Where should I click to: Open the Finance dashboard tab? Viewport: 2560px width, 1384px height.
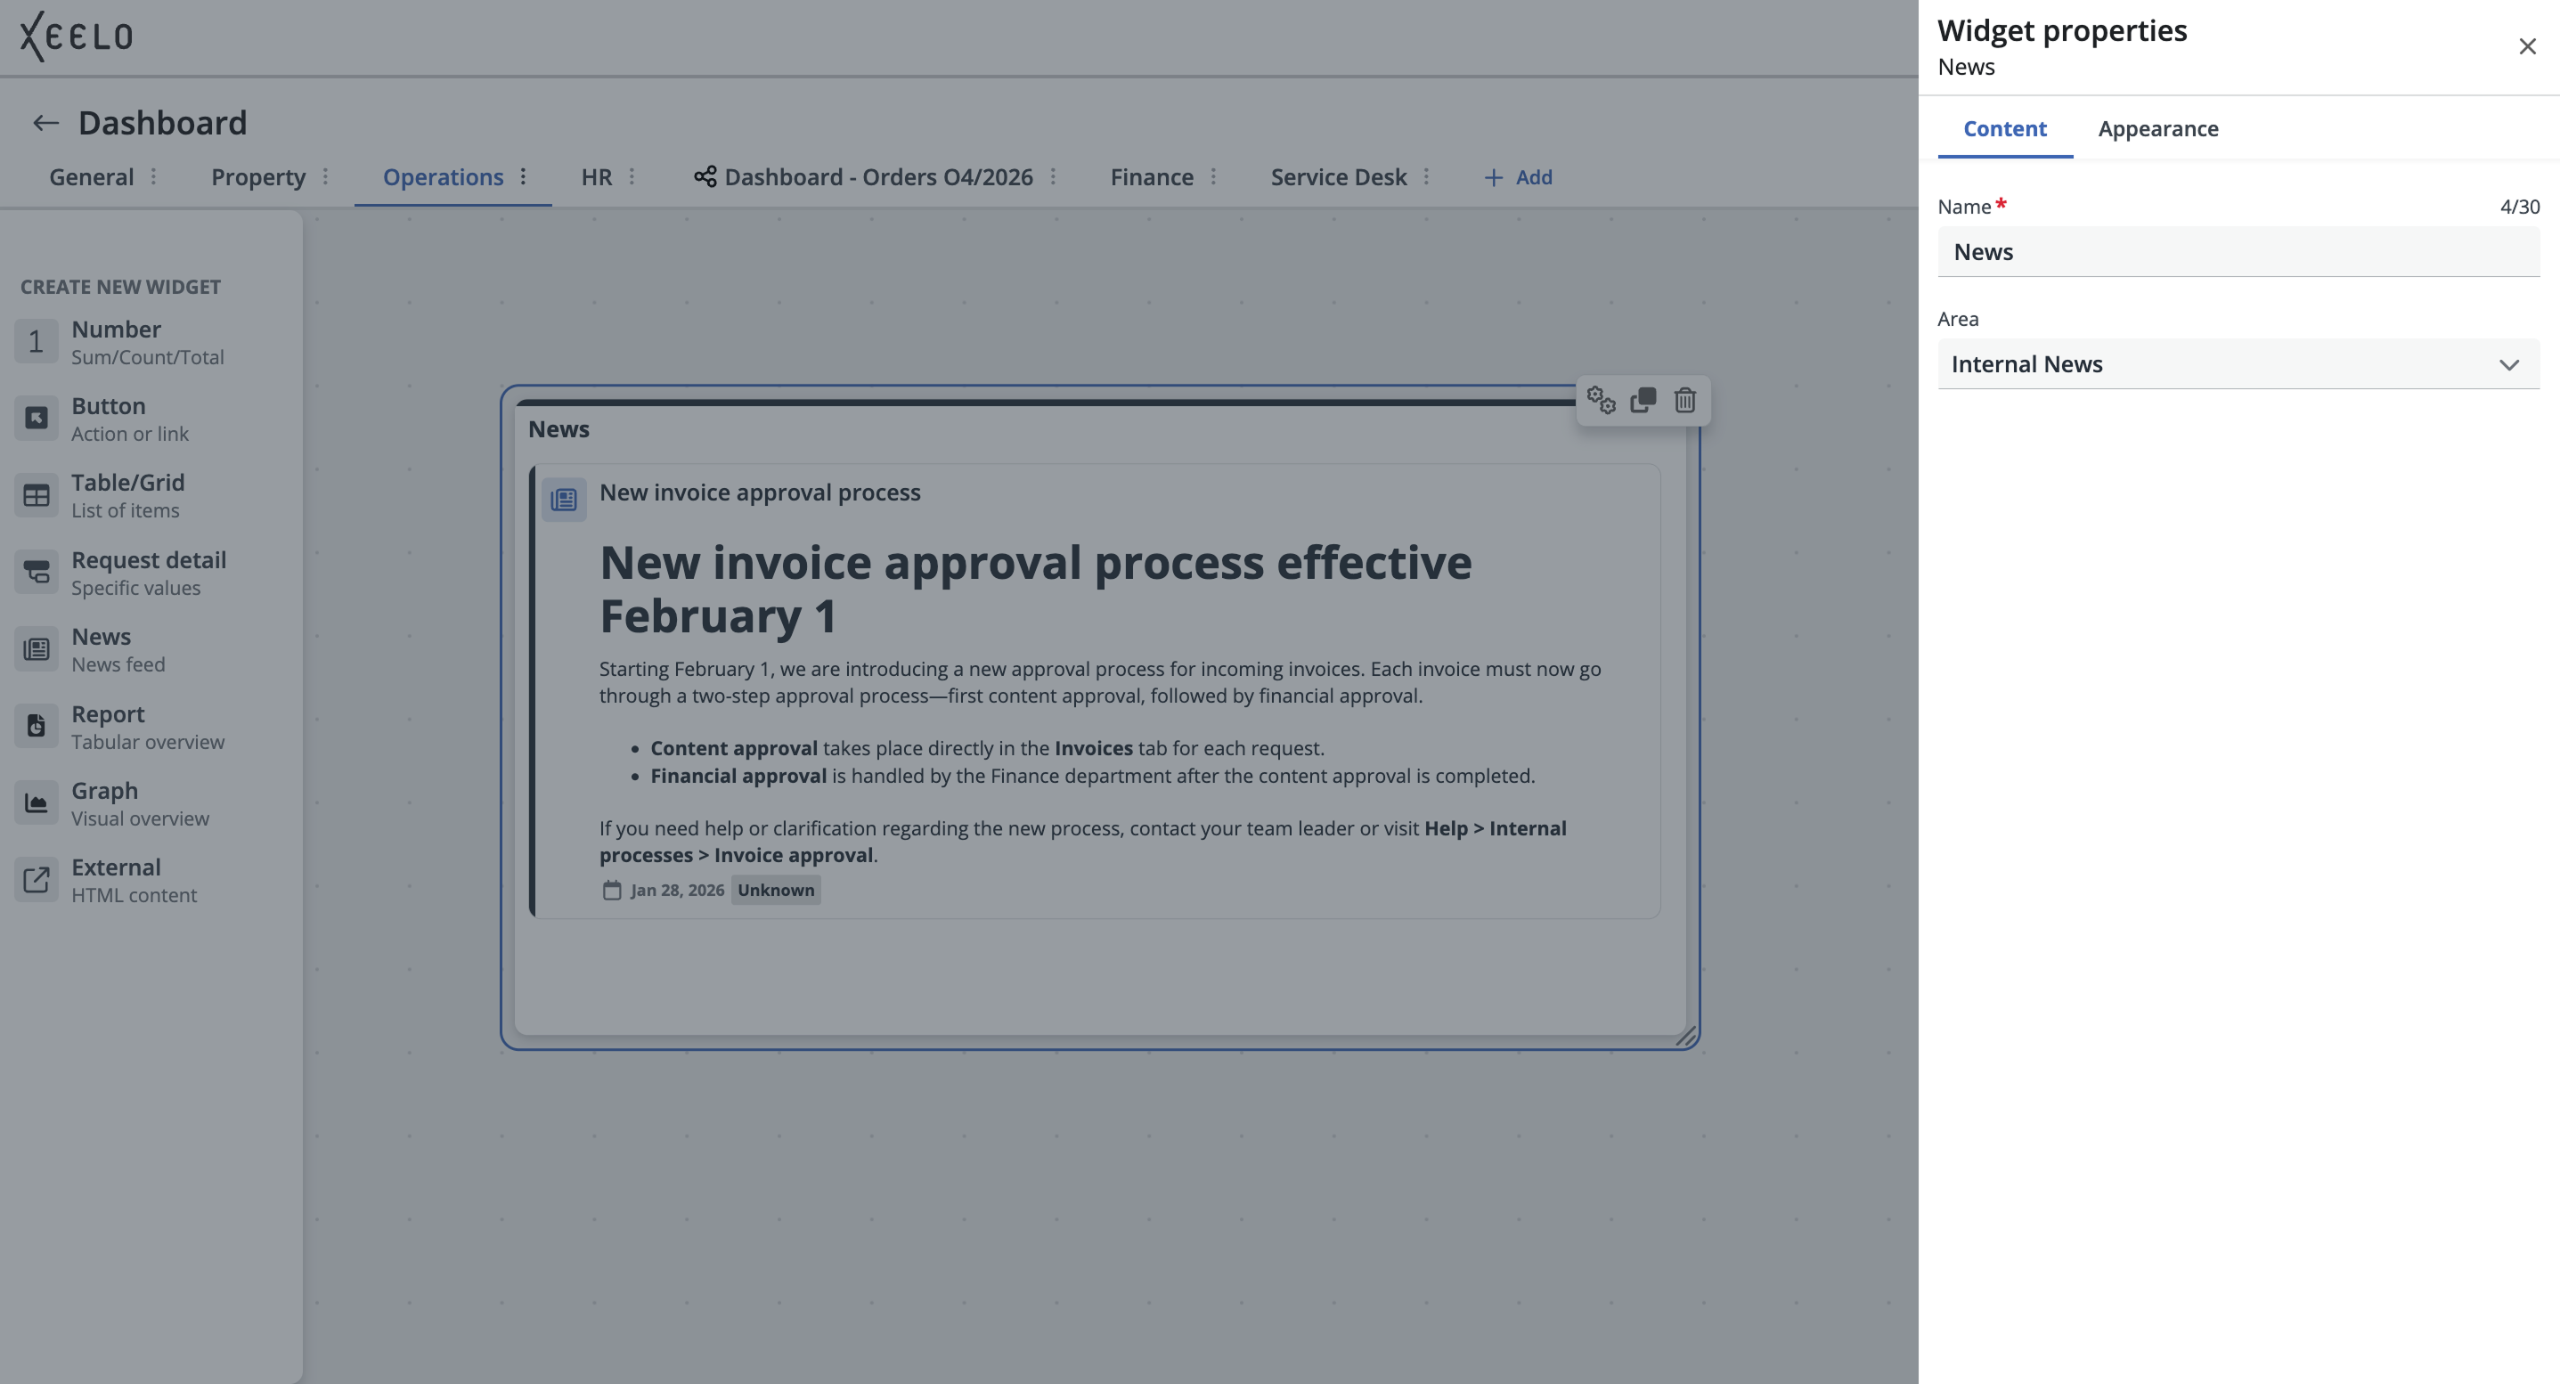click(x=1152, y=177)
